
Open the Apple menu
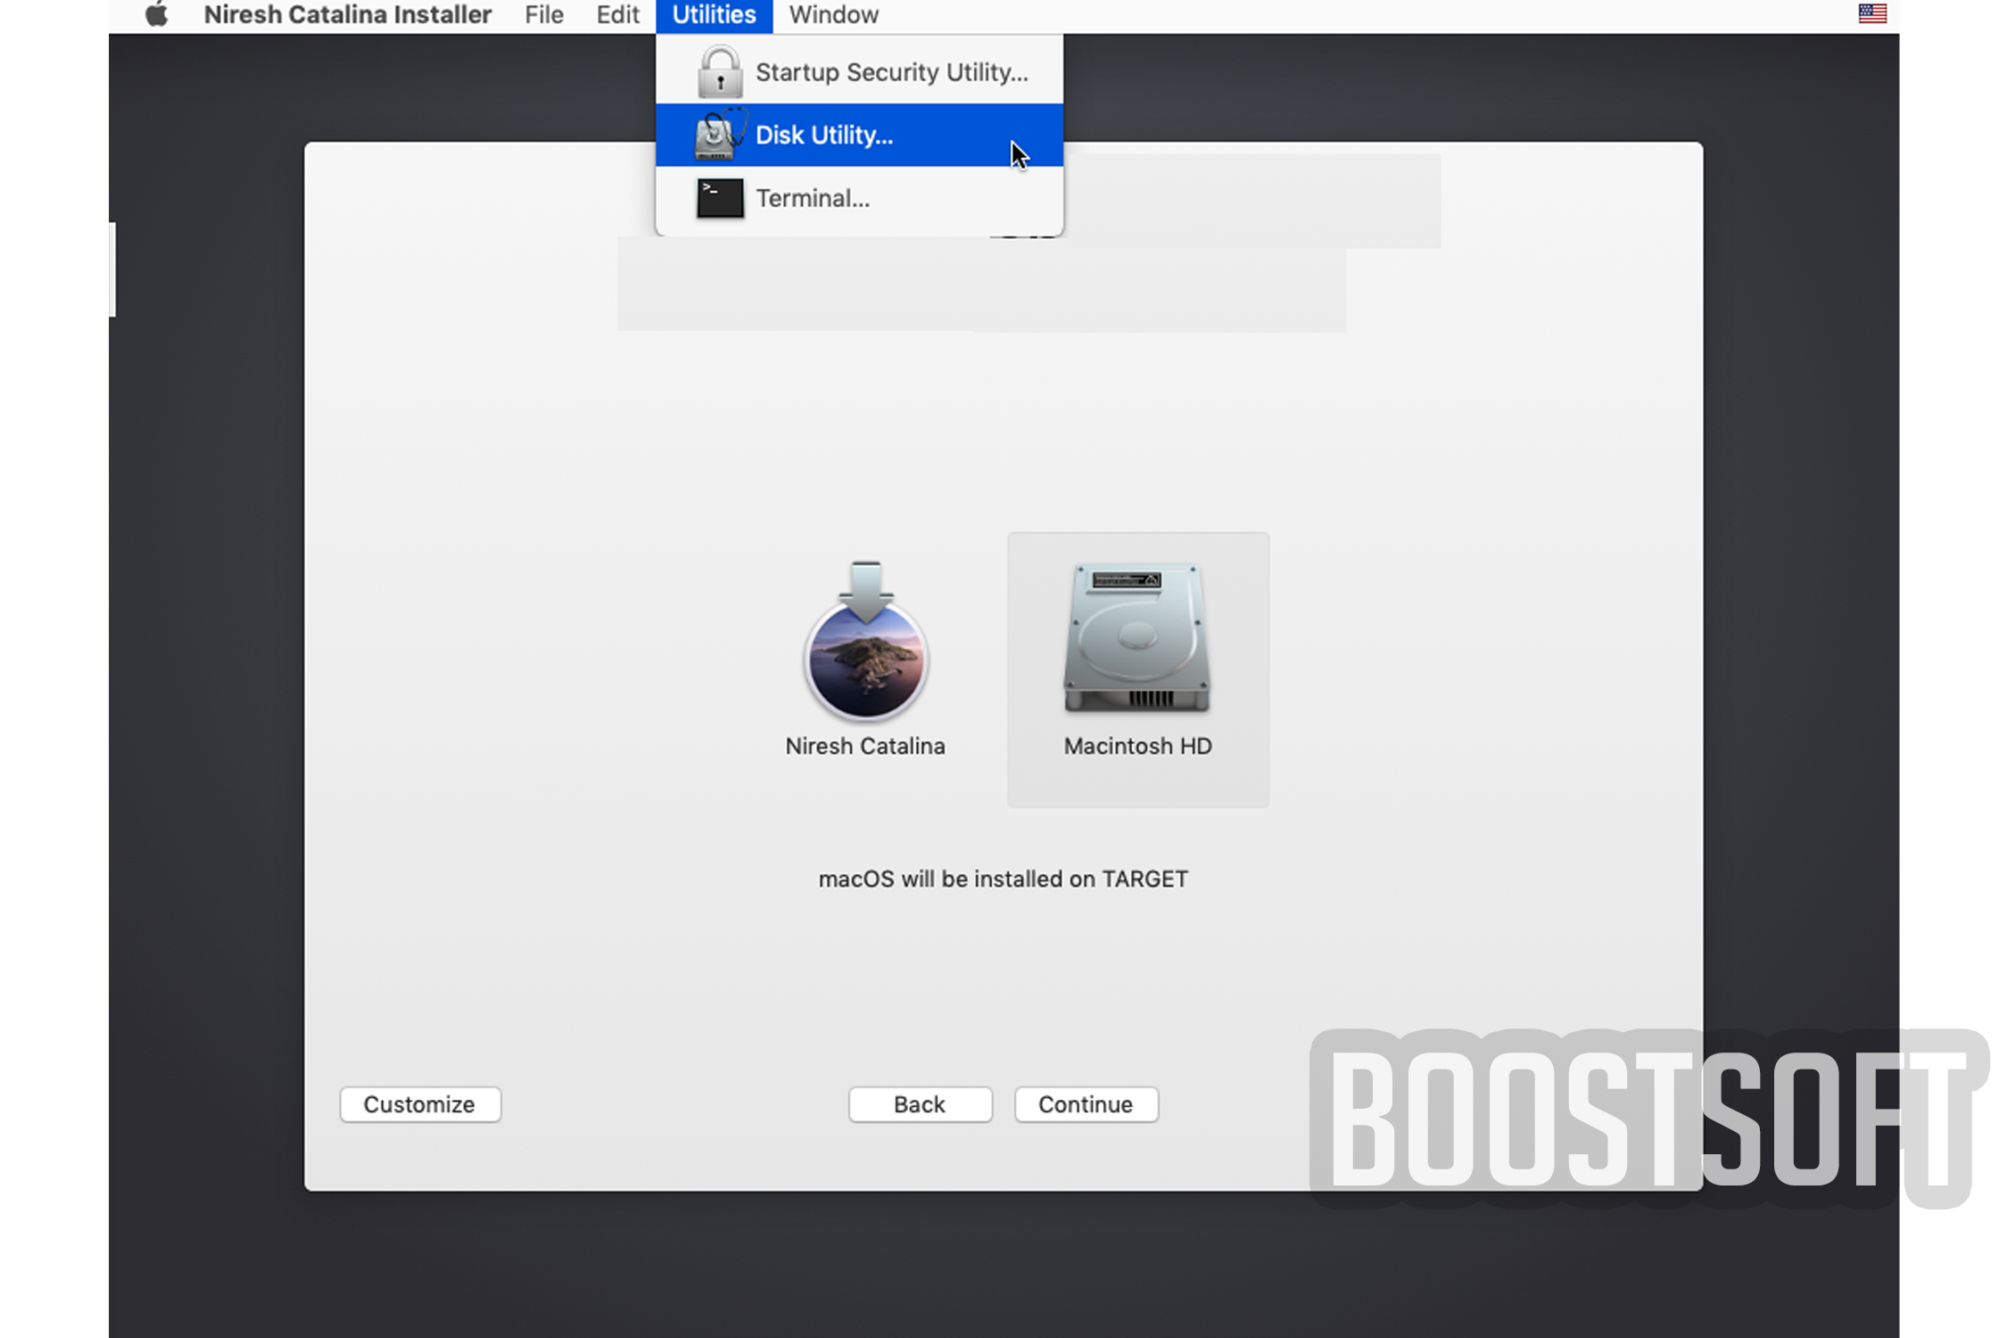point(157,14)
